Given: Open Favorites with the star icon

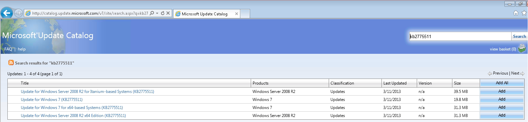Looking at the screenshot, I should [524, 13].
